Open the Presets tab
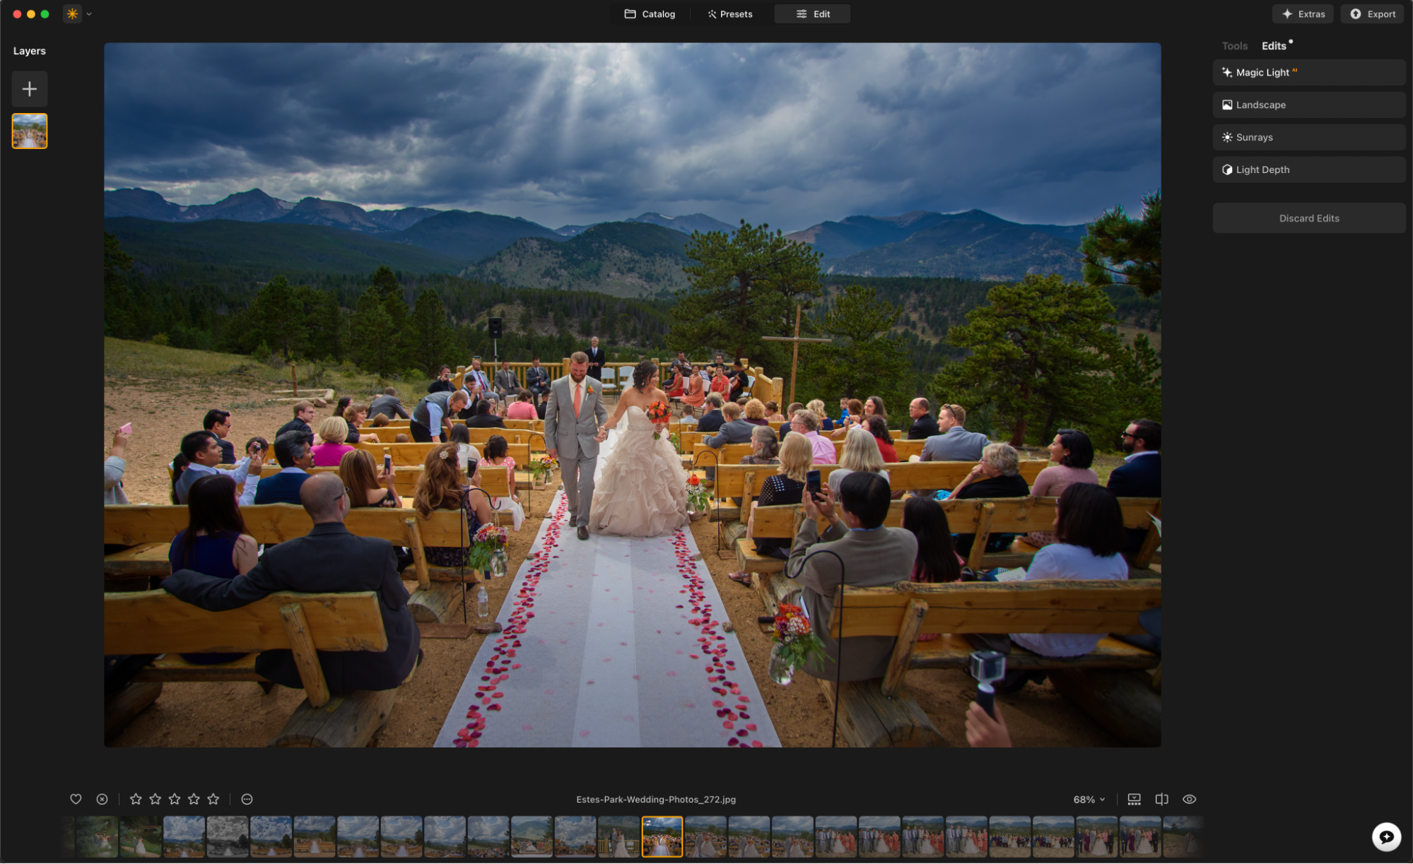The width and height of the screenshot is (1413, 864). click(x=730, y=14)
